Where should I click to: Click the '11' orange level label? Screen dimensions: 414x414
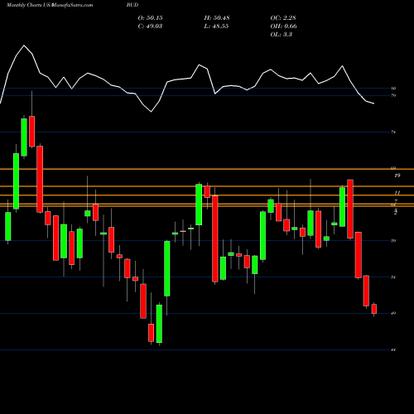click(x=397, y=193)
